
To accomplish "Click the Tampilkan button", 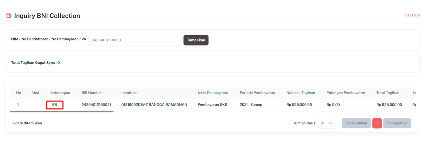I will point(196,40).
